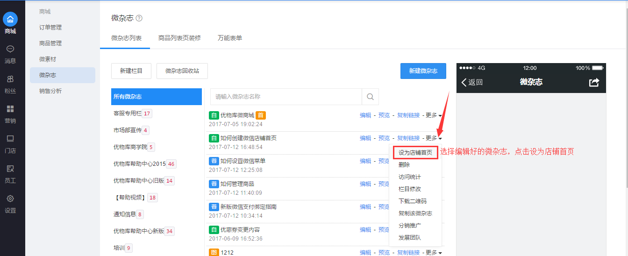
Task: Select 下载二维码 in the dropdown menu
Action: pos(412,201)
